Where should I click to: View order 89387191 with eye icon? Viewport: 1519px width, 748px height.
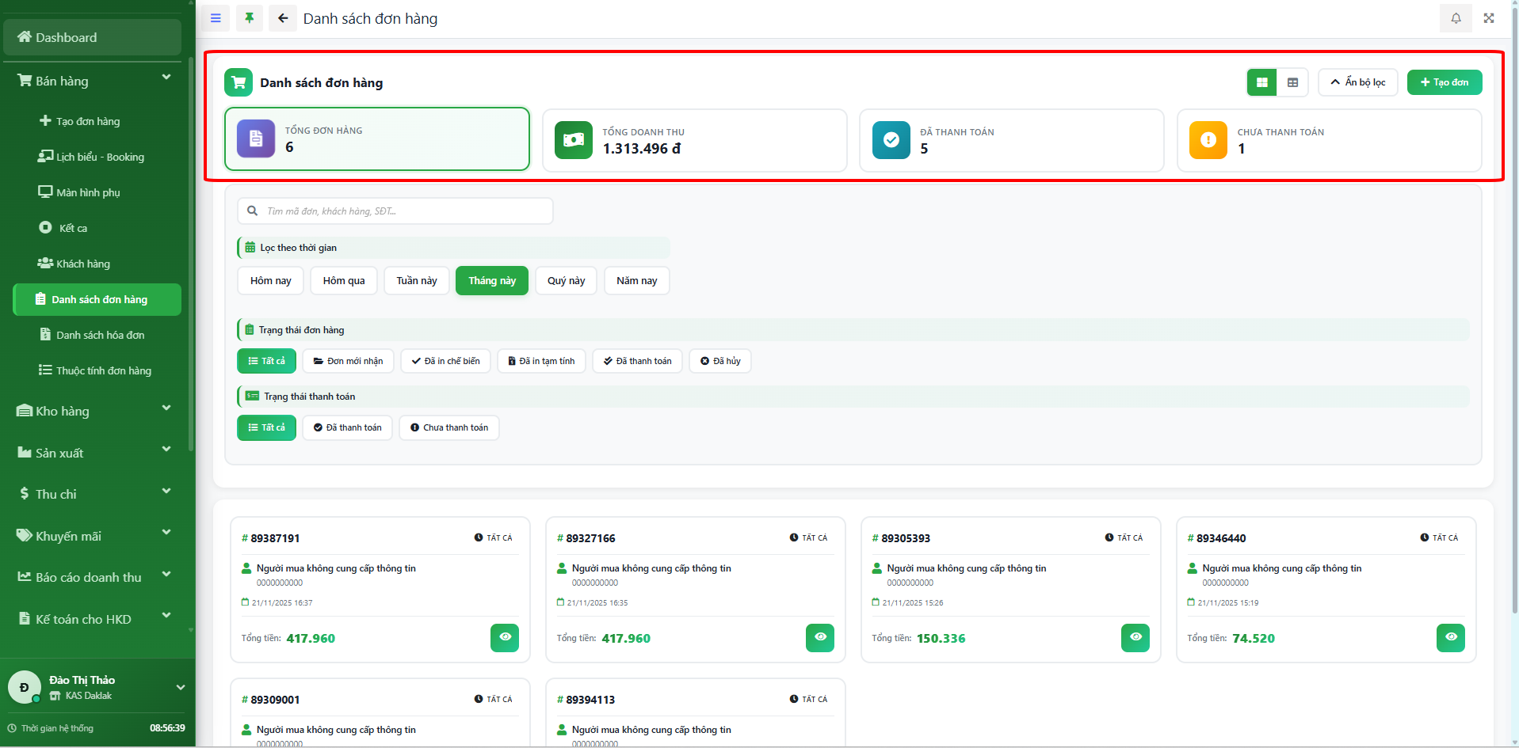[x=505, y=637]
